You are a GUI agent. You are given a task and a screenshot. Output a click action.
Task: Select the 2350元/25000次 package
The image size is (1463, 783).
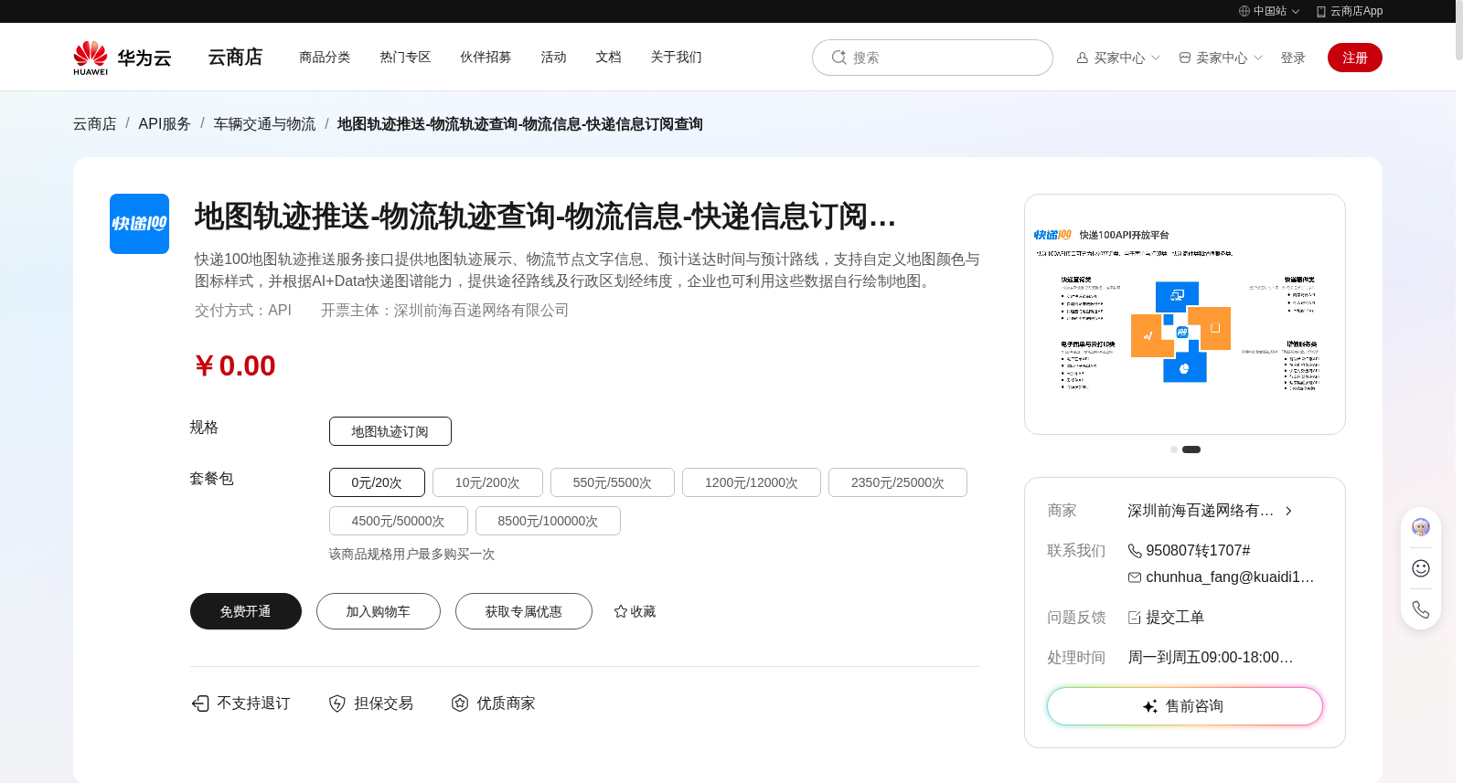(898, 482)
